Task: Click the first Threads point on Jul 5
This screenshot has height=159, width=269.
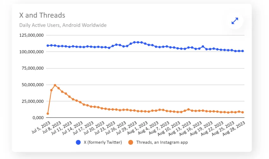Action: tap(48, 114)
